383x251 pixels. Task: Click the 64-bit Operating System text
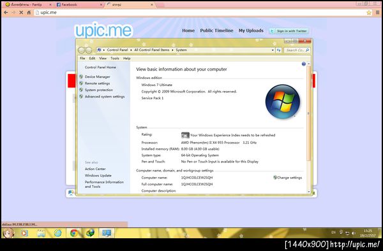[200, 155]
